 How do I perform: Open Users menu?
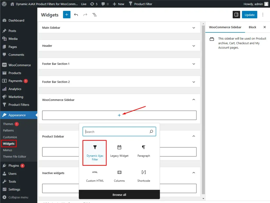pos(19,174)
